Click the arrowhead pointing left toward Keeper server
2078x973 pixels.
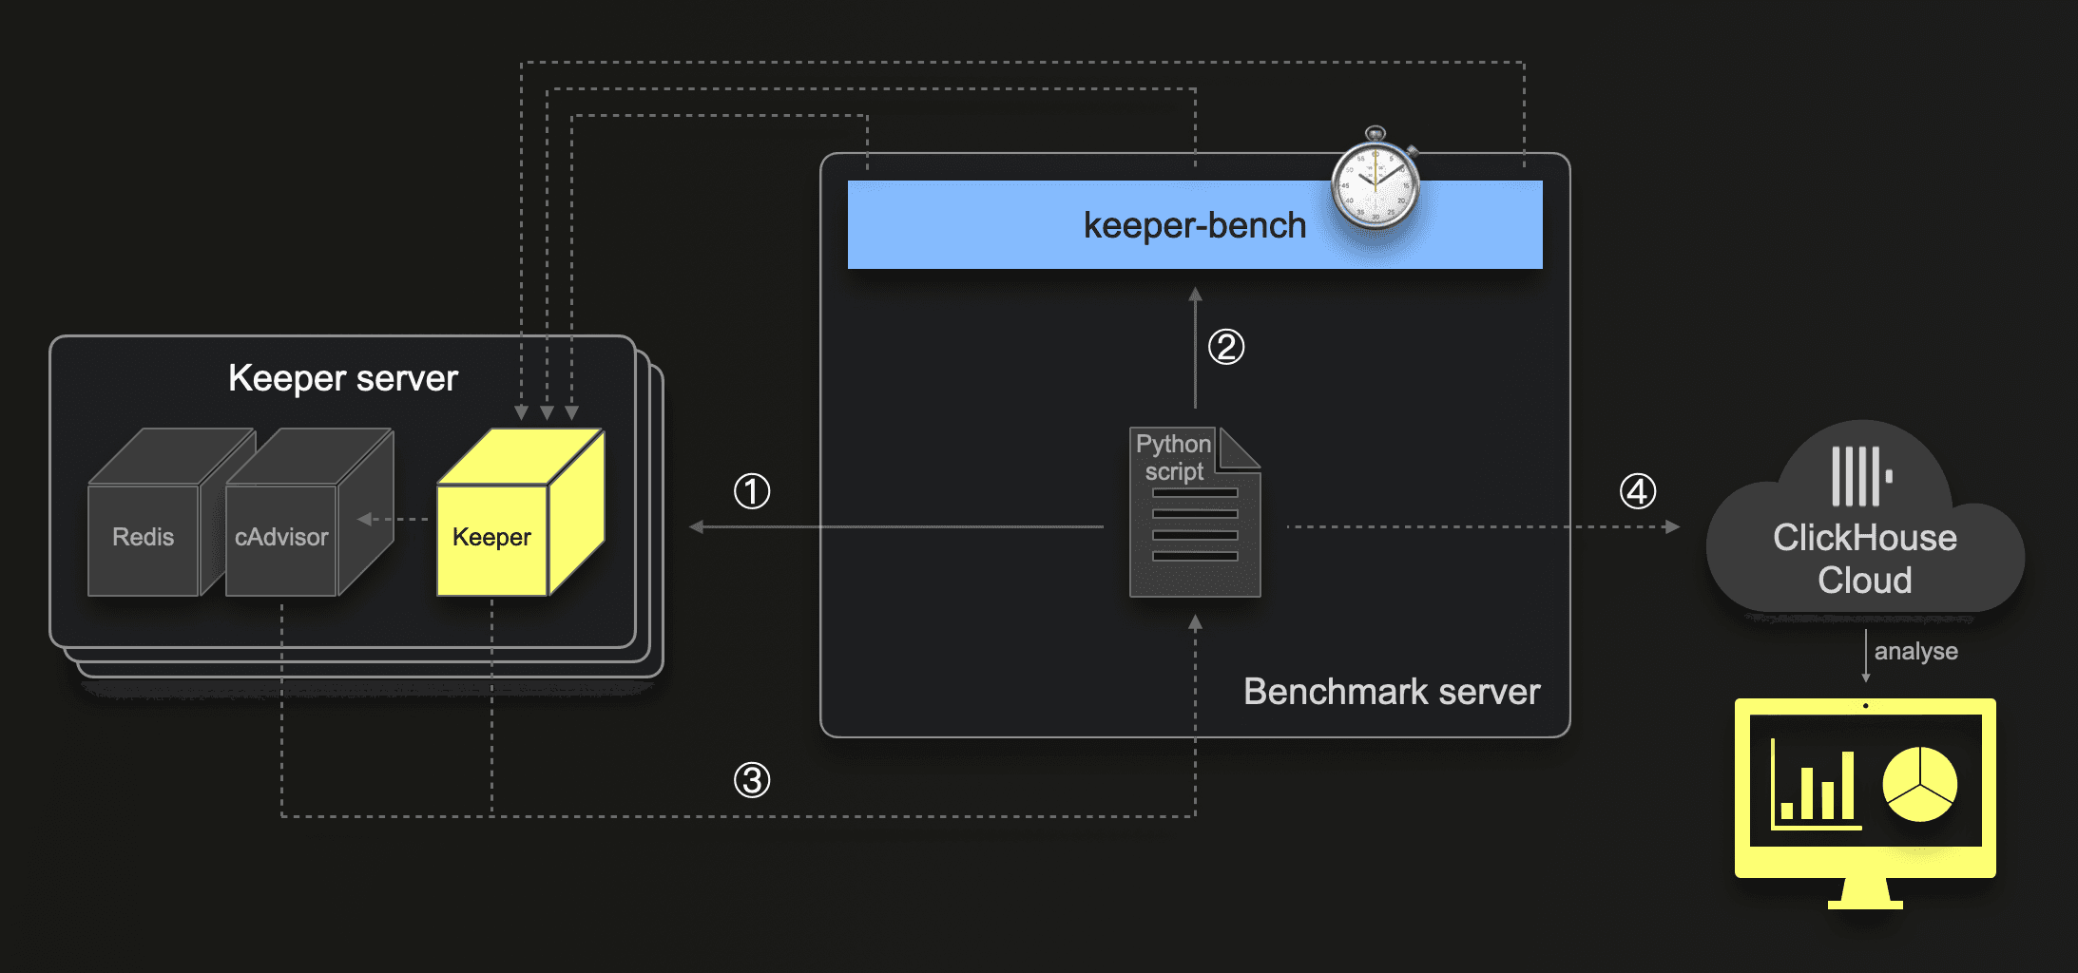click(697, 526)
